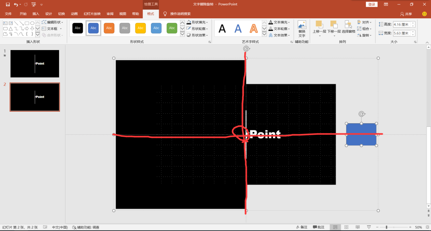Select the rounded rectangle shape tool
Viewport: 431px width, 231px height.
point(5,29)
